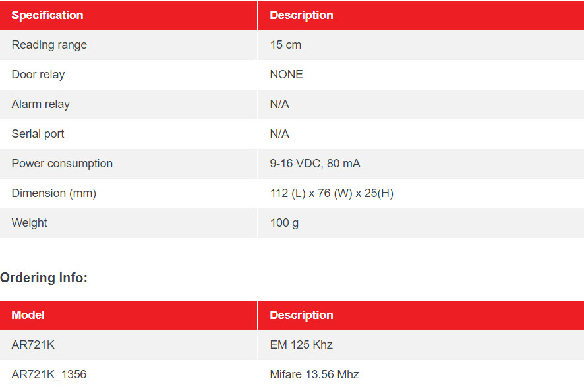Click the 112 (L) x 76 (W) dimensions value
The image size is (584, 389).
coord(332,193)
